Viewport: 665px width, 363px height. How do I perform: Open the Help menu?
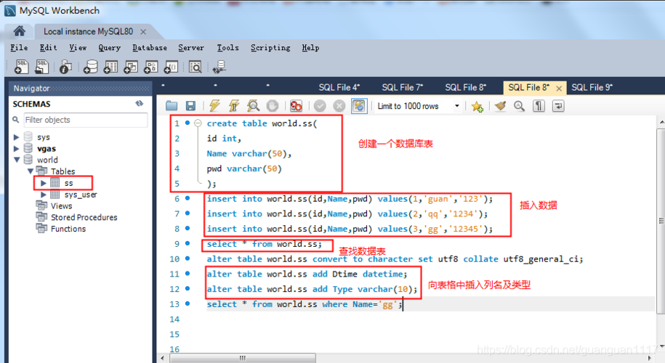[310, 47]
